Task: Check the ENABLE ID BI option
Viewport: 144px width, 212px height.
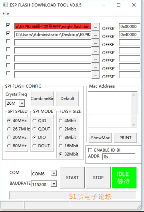Action: [90, 150]
